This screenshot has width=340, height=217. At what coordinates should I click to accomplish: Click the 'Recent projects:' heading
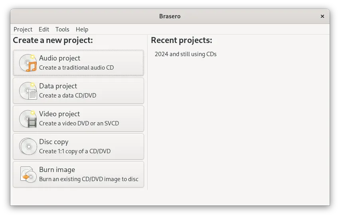click(182, 40)
